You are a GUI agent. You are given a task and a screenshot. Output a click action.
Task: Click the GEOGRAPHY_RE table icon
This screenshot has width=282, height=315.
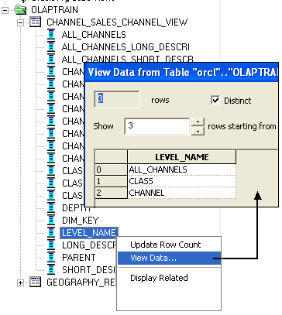35,282
